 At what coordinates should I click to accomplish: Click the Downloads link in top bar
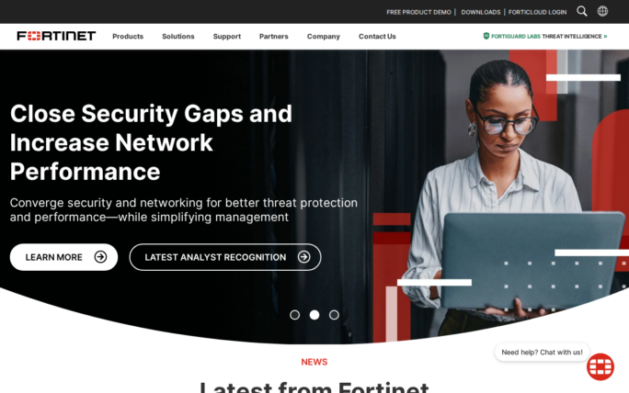click(x=481, y=13)
